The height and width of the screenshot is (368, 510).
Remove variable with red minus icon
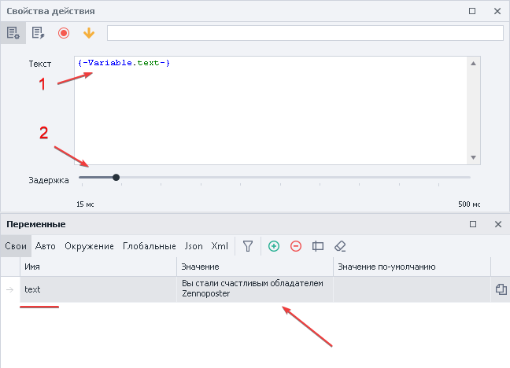pos(296,246)
